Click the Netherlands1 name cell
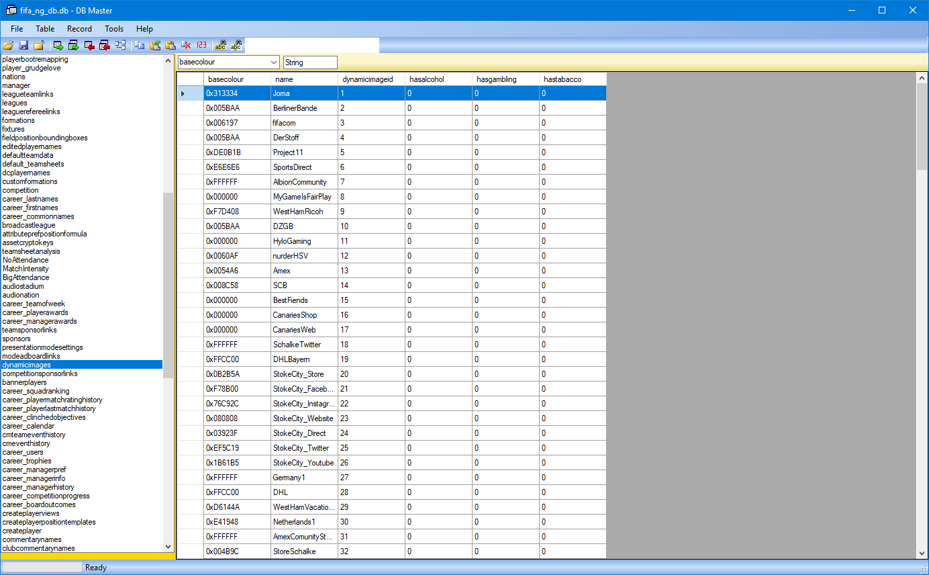 (304, 522)
